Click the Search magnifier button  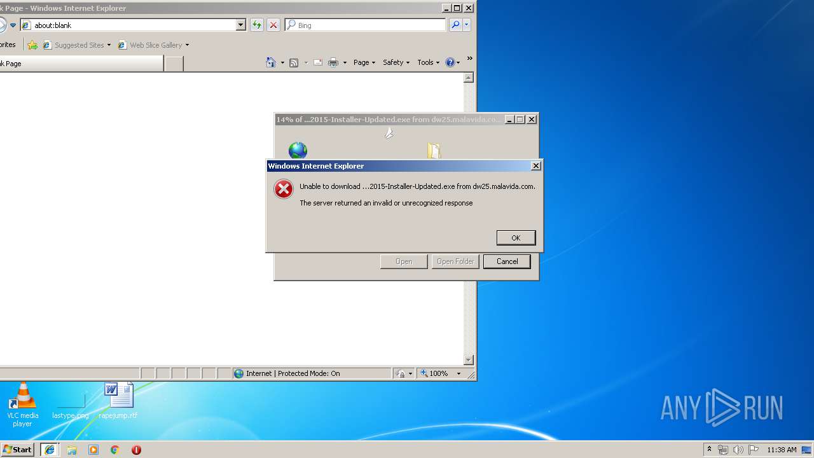click(x=455, y=25)
